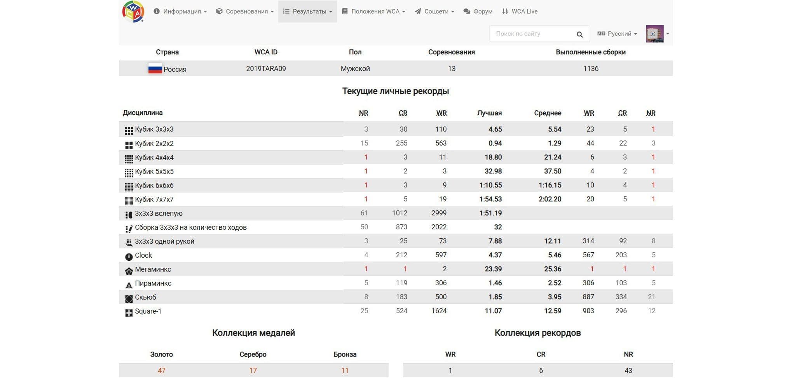This screenshot has height=378, width=792.
Task: Click the blindfolded best 1:51.19
Action: (x=490, y=213)
